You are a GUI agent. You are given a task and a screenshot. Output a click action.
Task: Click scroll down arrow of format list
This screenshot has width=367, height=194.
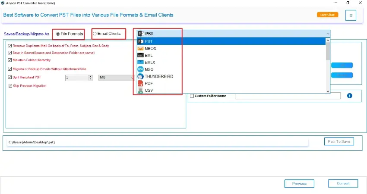[328, 91]
